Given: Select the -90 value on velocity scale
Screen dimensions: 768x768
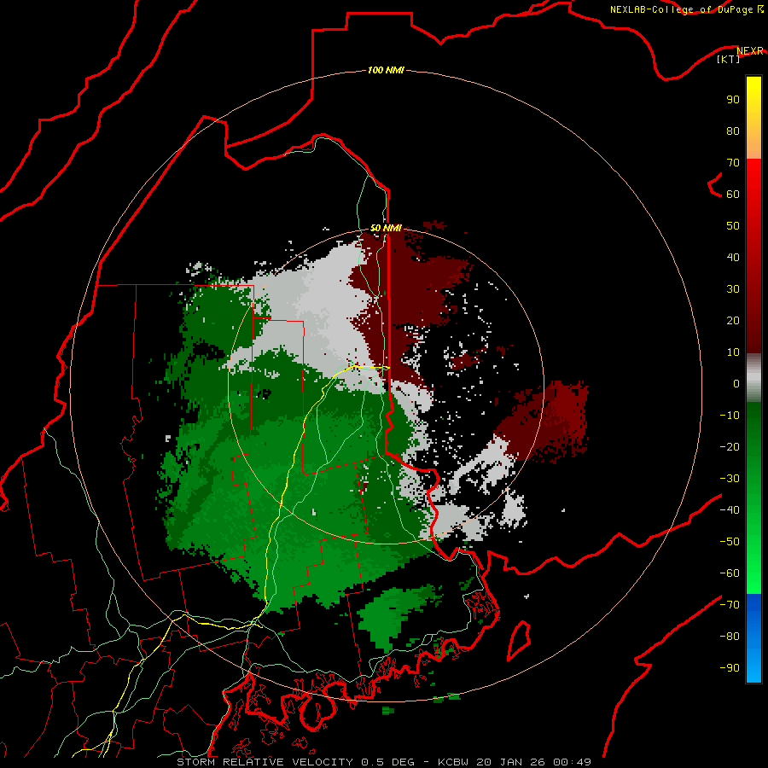Looking at the screenshot, I should click(x=730, y=668).
